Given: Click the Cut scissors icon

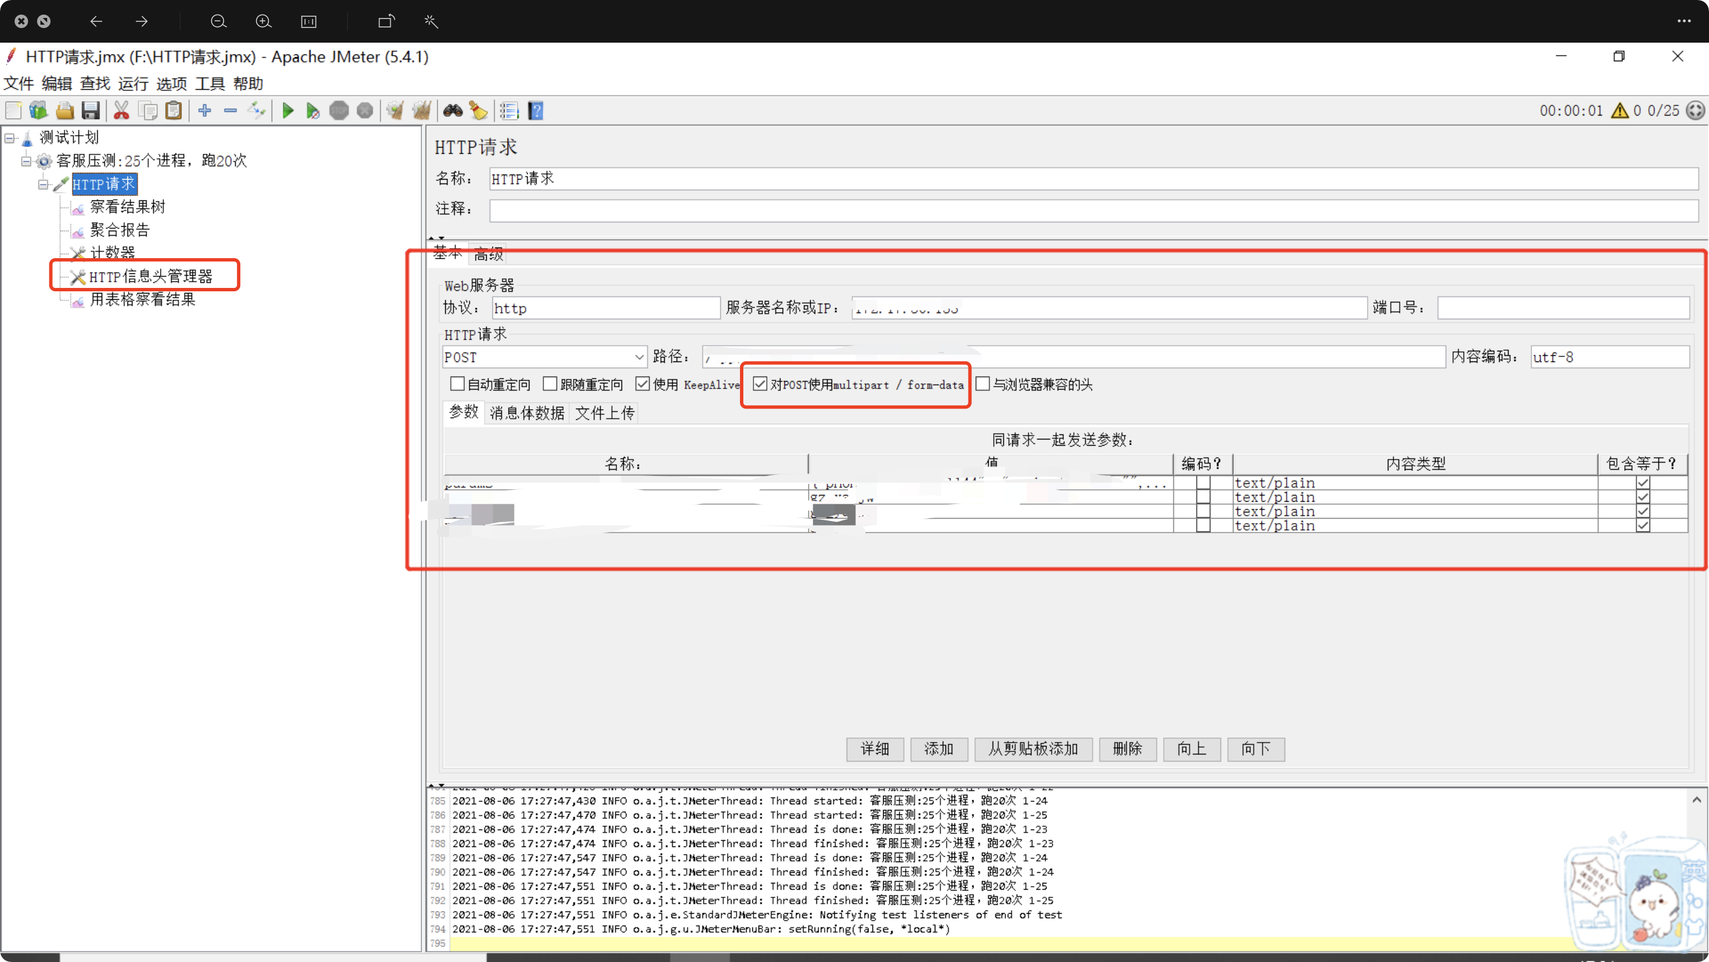Looking at the screenshot, I should pos(121,110).
